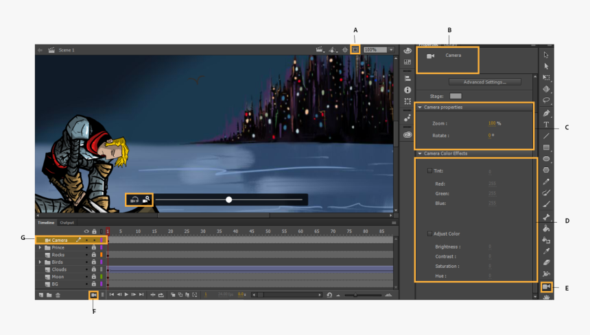Click the lock all layers icon

pyautogui.click(x=94, y=232)
